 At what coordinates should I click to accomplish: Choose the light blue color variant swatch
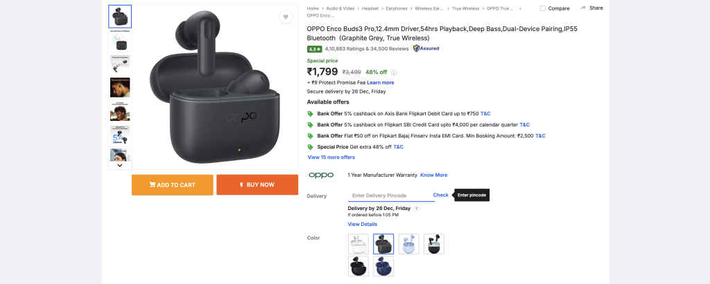[408, 244]
